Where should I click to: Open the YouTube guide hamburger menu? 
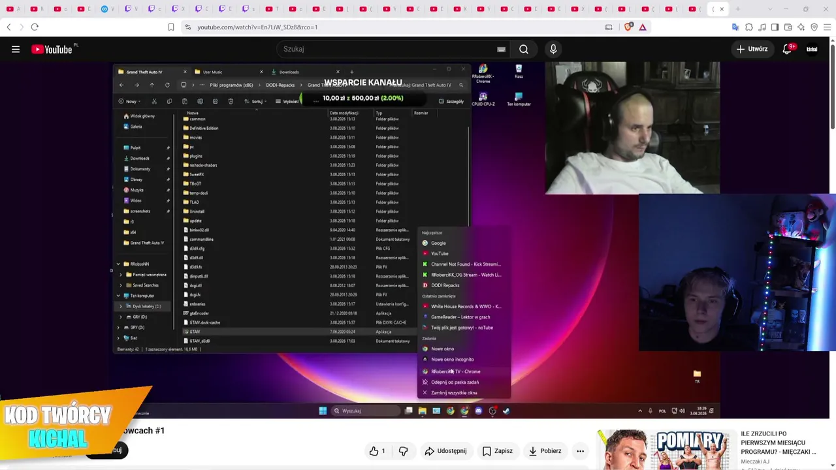pyautogui.click(x=16, y=49)
